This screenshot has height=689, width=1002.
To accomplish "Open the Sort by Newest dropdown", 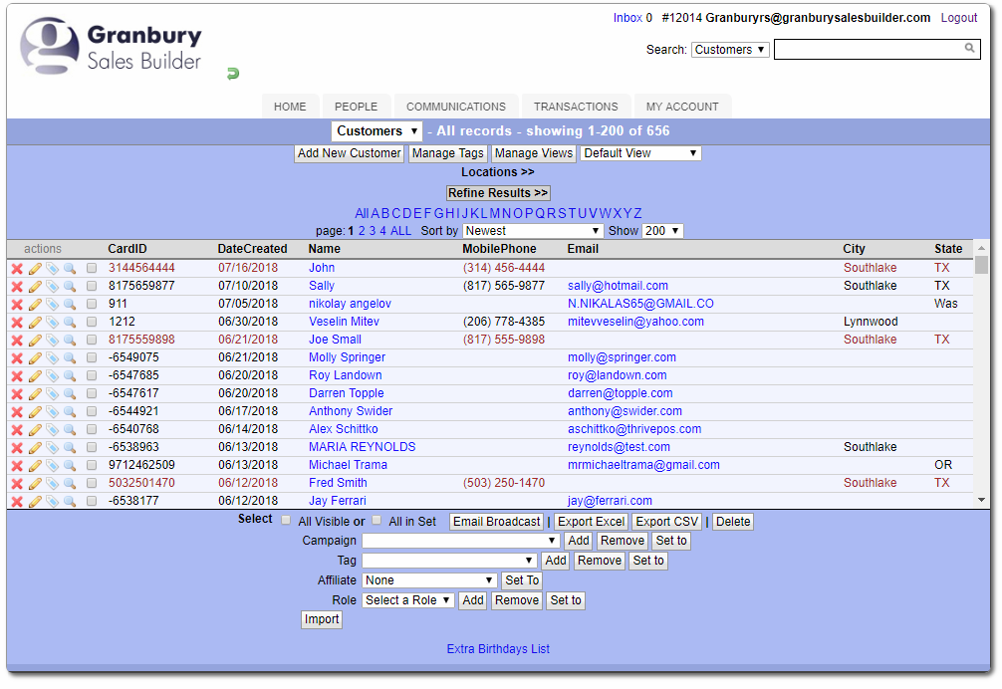I will [x=533, y=231].
